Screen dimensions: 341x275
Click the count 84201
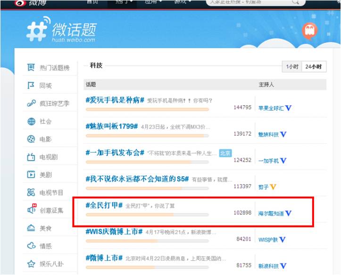pos(243,239)
